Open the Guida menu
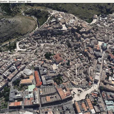Screen dimensions: 114x114 coord(29,2)
